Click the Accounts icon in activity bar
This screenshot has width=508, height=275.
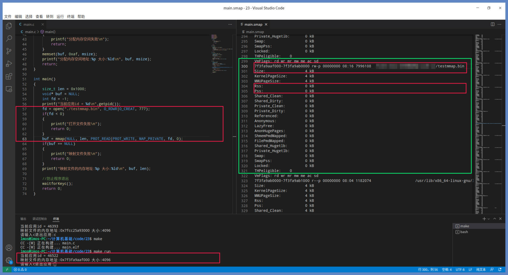9,248
